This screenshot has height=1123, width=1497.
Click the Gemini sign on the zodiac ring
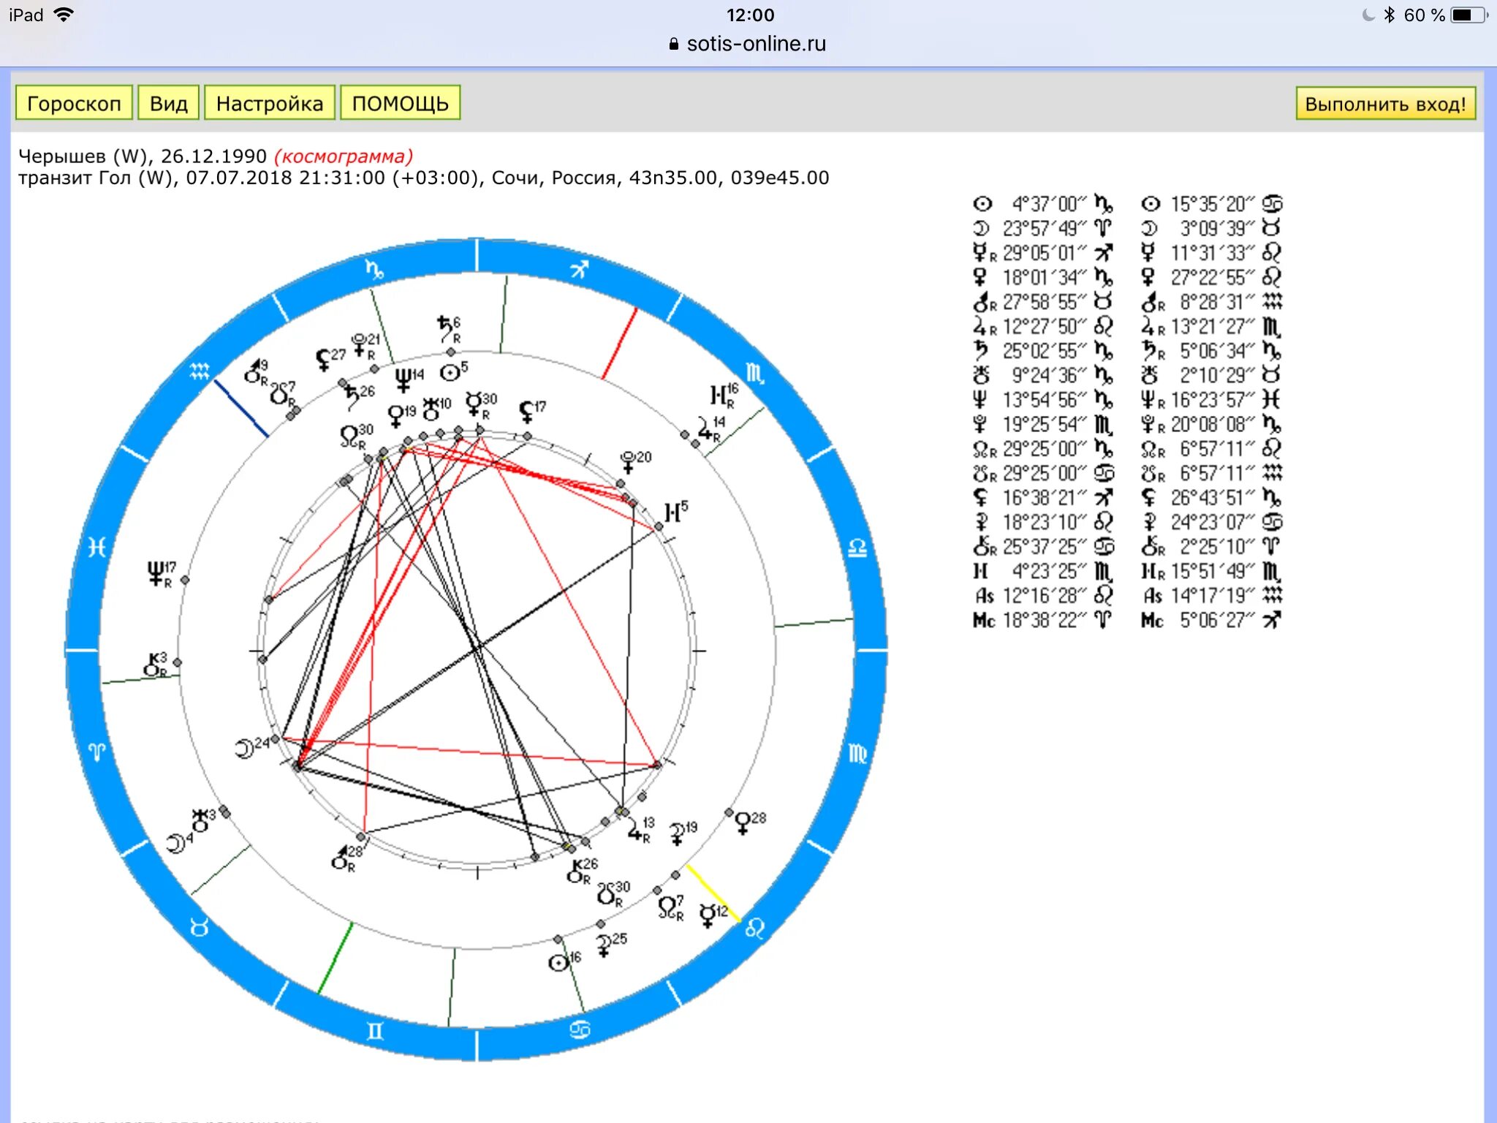point(374,1031)
